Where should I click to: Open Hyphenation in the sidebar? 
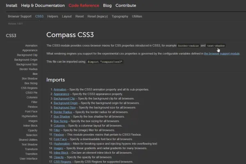[30, 116]
